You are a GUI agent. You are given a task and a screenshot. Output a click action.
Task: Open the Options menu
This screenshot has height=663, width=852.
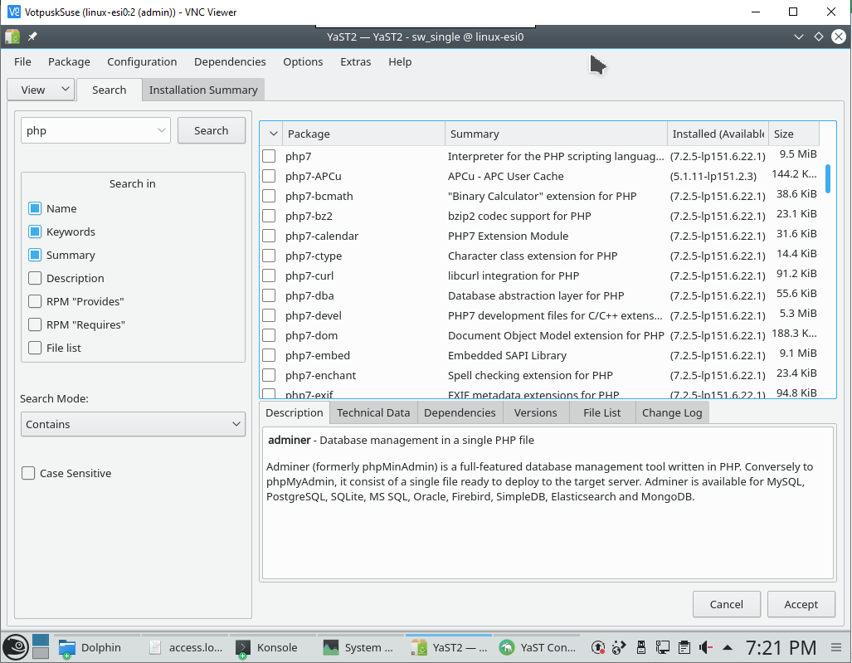[303, 61]
